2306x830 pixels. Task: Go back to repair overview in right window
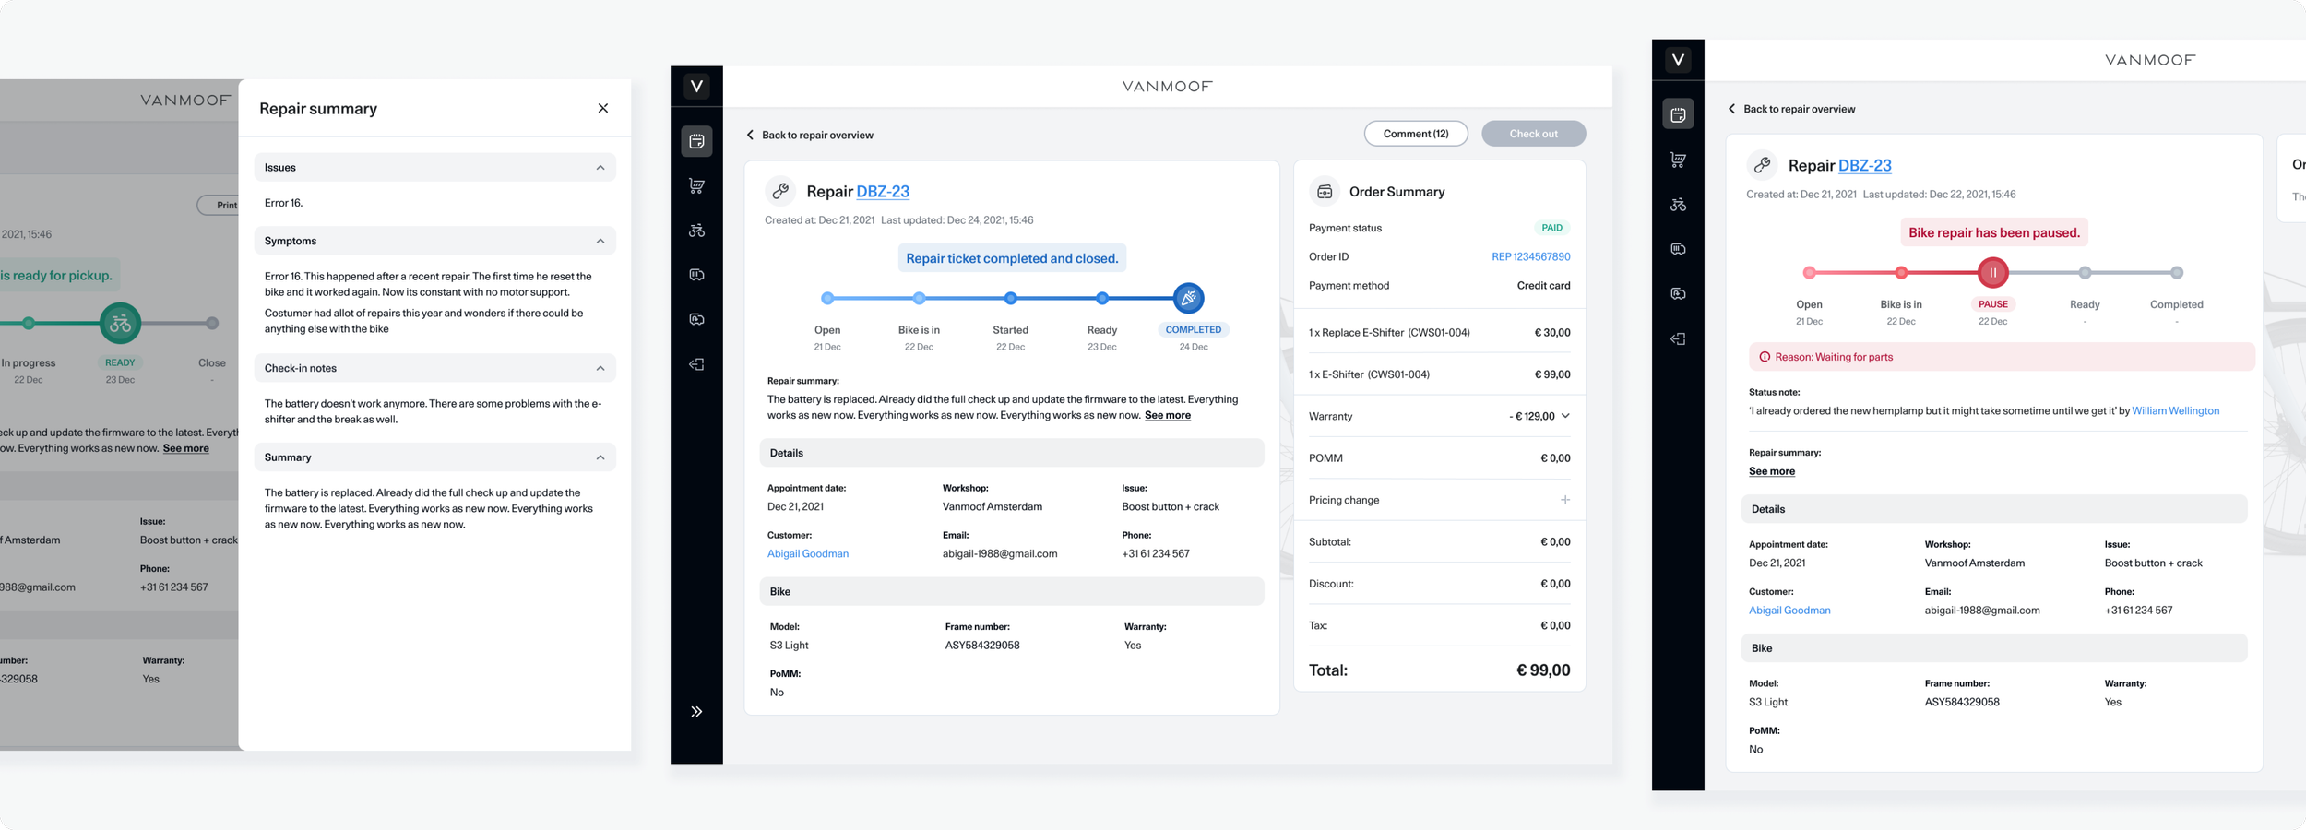point(1799,109)
